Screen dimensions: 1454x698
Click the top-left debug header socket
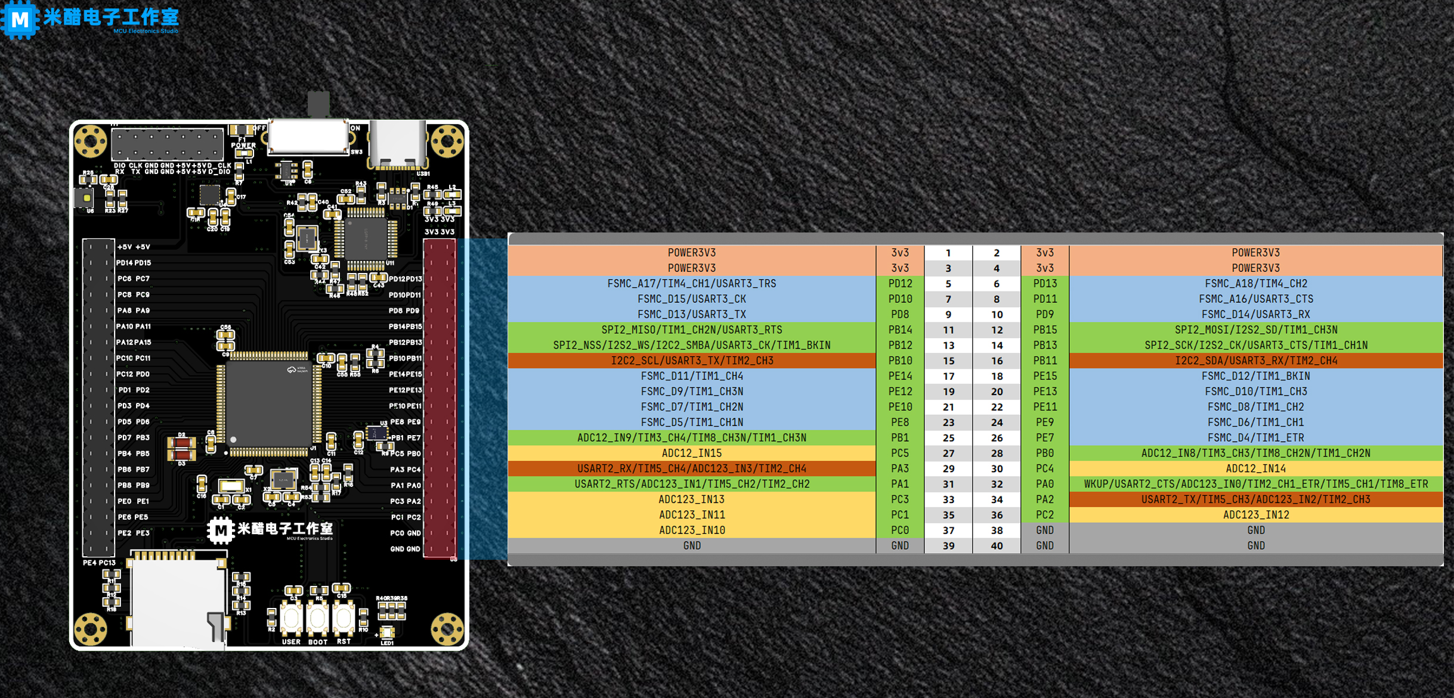tap(167, 144)
